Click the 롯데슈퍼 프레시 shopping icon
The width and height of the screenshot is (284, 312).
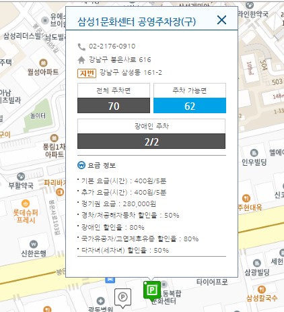pos(26,204)
